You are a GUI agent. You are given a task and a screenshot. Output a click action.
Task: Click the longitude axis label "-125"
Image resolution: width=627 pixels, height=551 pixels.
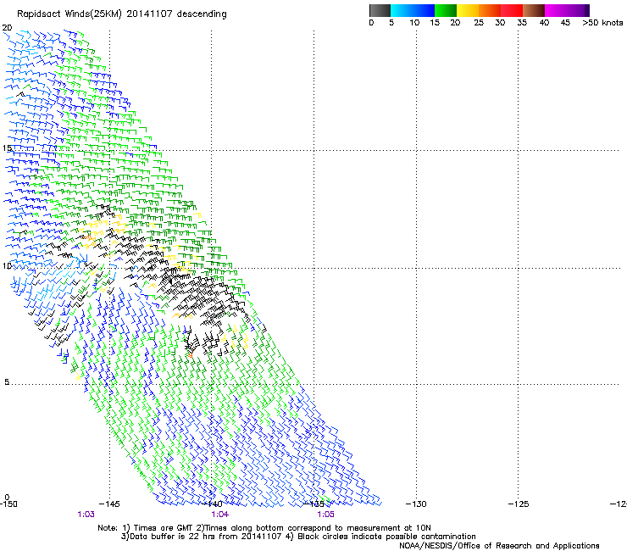(519, 504)
